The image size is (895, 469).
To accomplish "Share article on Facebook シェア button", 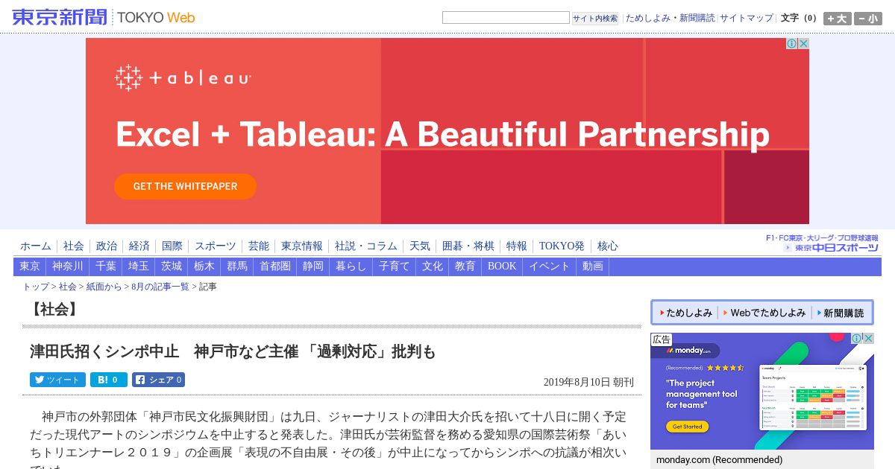I will tap(158, 380).
